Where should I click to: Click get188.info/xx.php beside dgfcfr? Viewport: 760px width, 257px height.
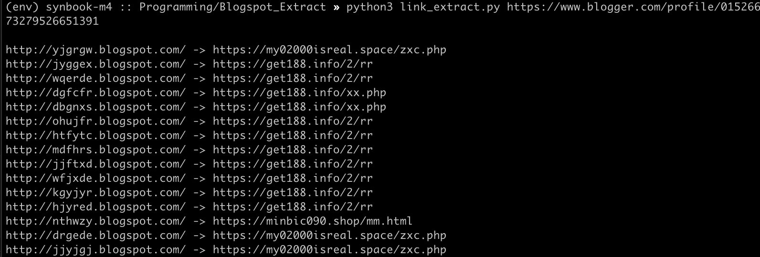pos(299,93)
